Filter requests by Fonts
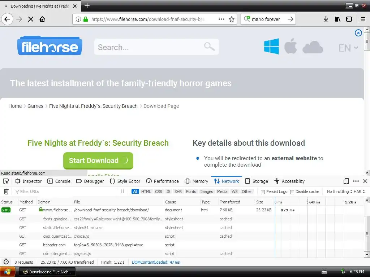The image size is (370, 277). coord(191,192)
